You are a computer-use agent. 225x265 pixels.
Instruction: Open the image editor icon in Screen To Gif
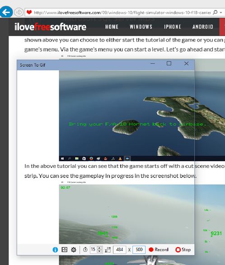tap(65, 250)
